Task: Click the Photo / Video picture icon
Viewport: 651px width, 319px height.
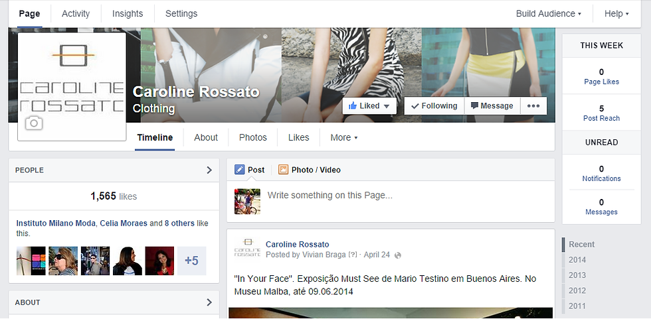Action: [283, 169]
